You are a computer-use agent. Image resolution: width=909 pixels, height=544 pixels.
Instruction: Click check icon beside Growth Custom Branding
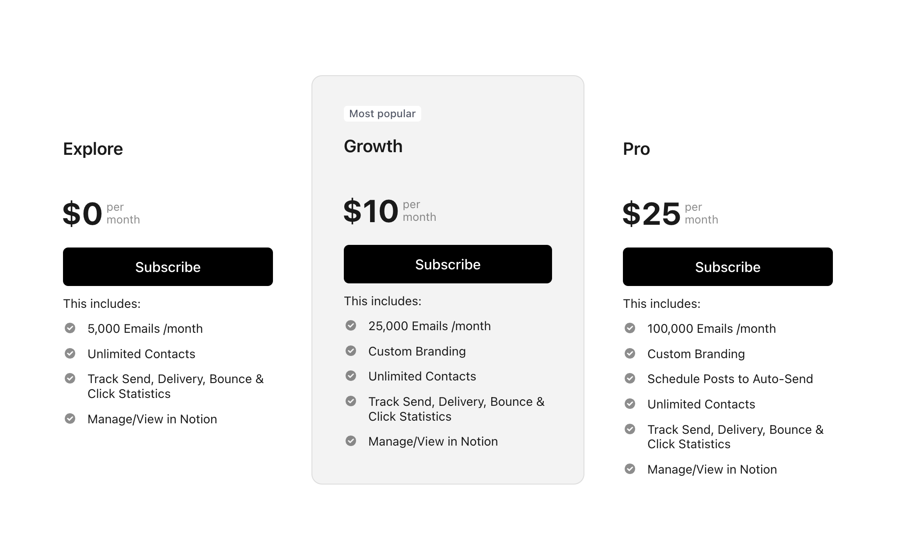tap(351, 351)
